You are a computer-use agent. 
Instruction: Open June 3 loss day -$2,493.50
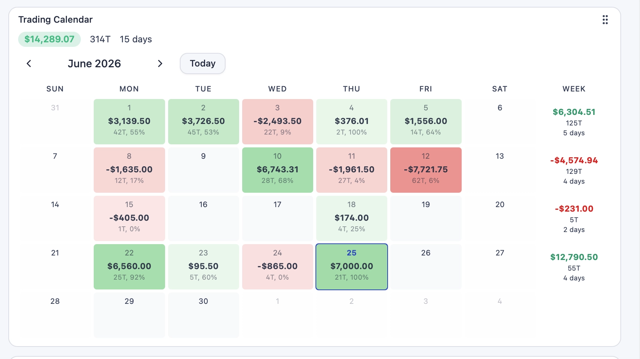coord(277,122)
